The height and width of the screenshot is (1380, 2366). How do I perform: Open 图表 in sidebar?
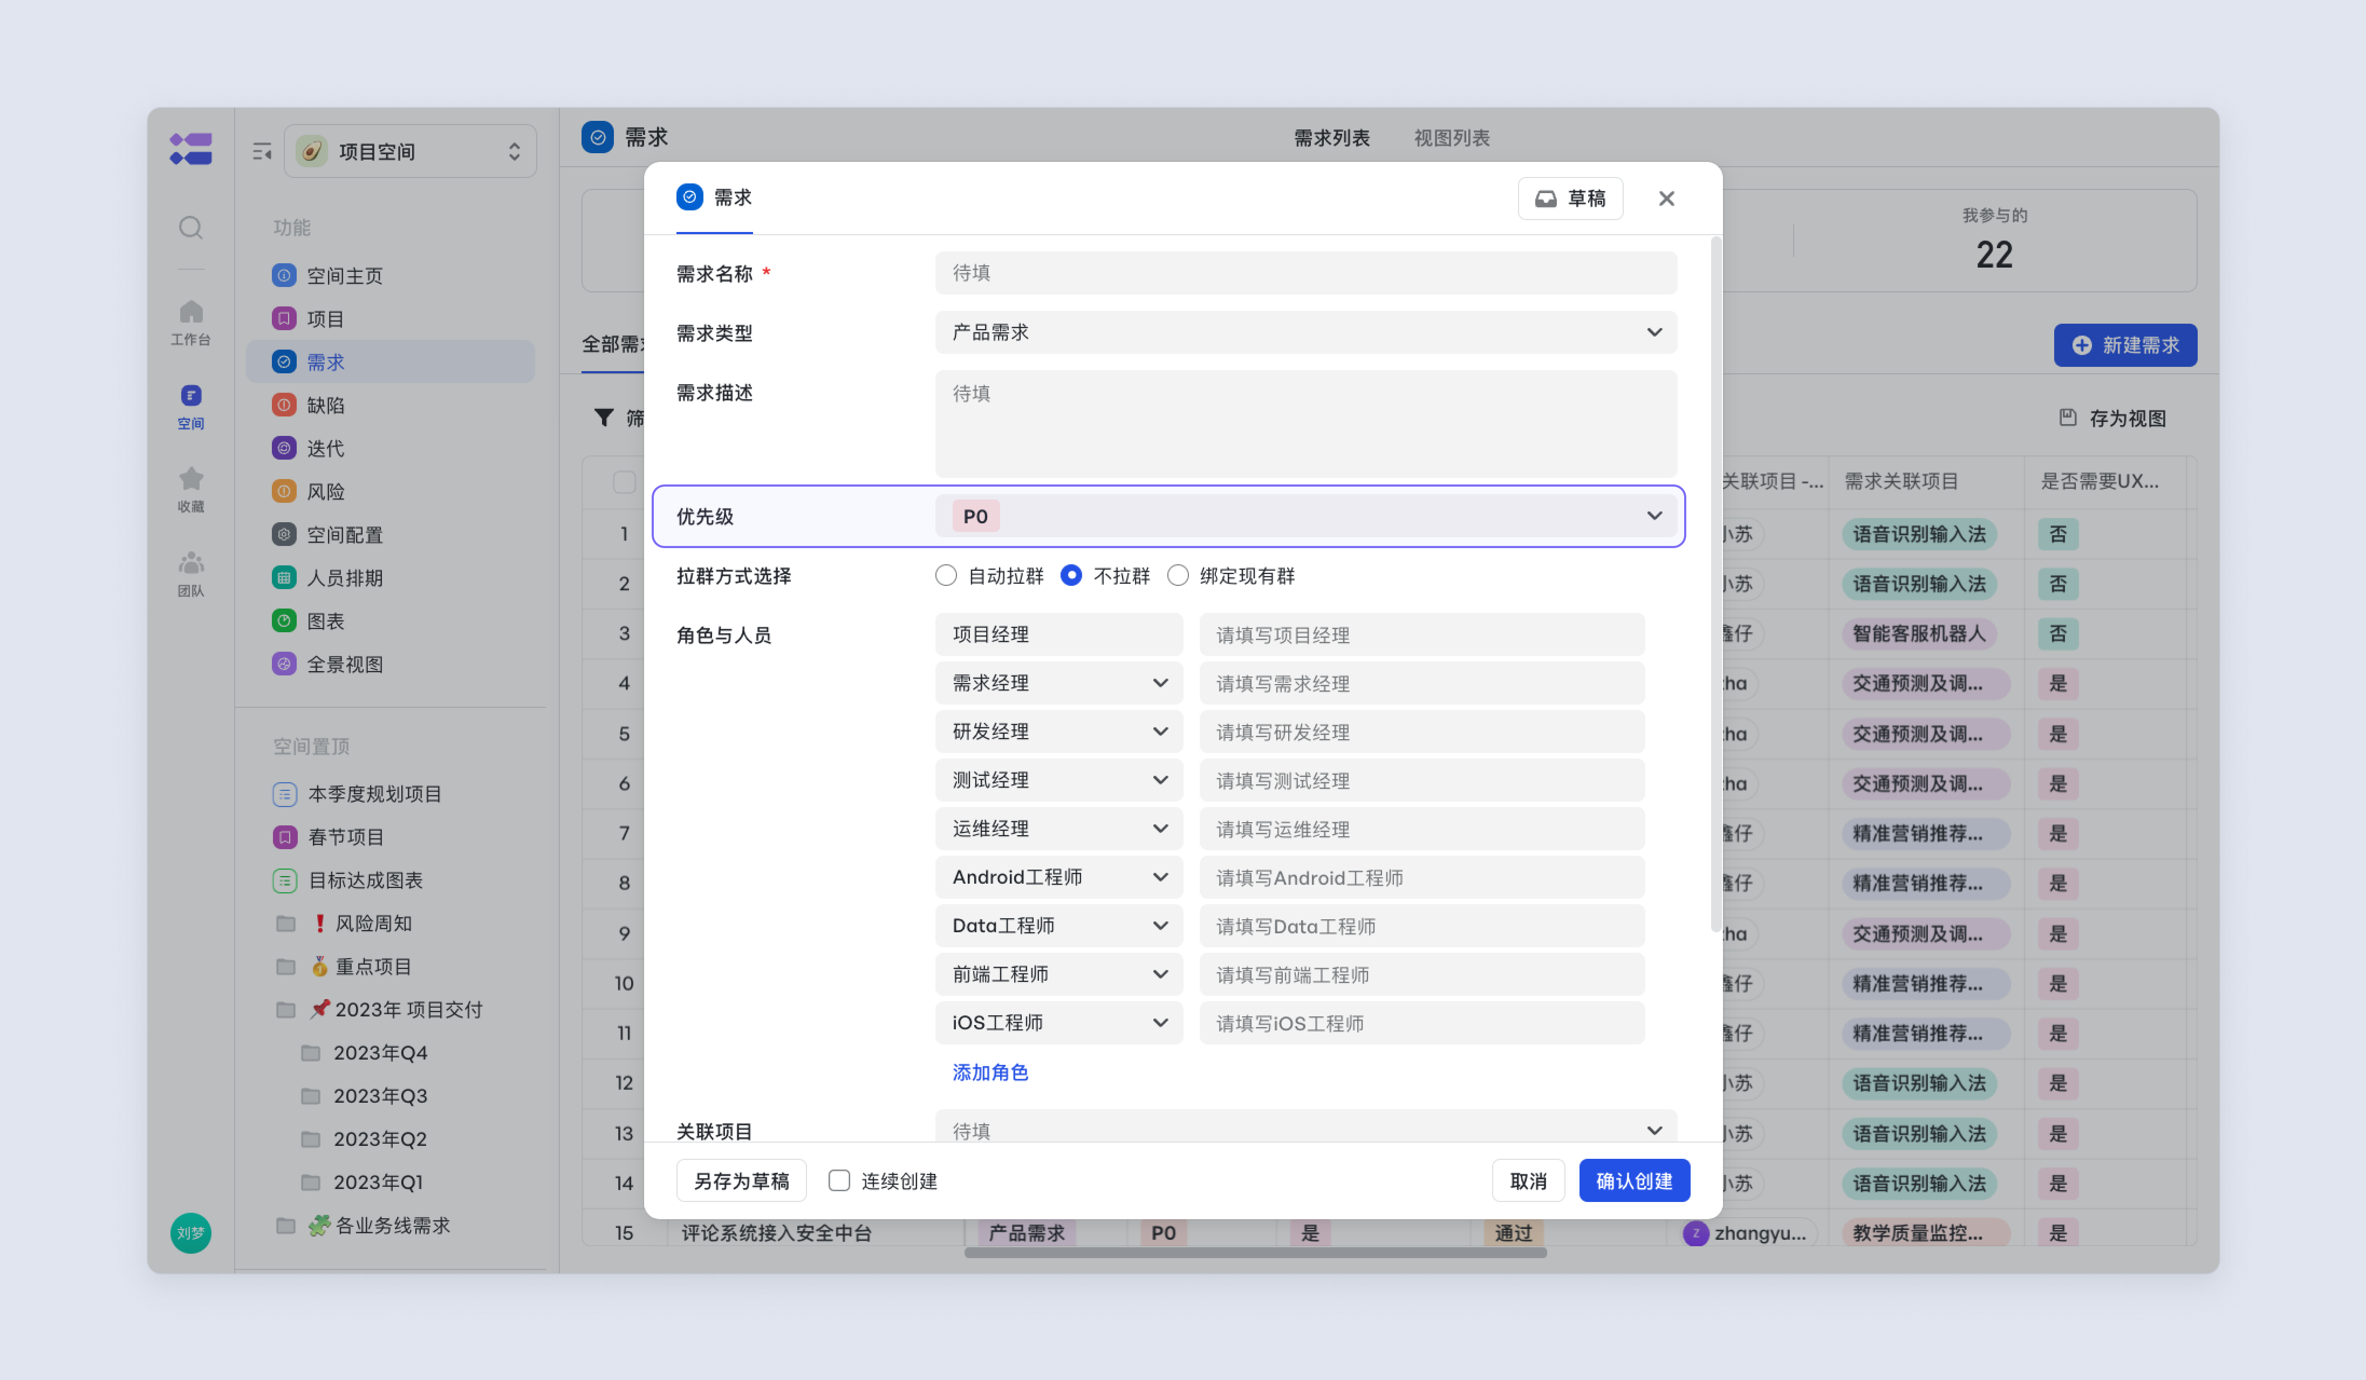tap(391, 620)
